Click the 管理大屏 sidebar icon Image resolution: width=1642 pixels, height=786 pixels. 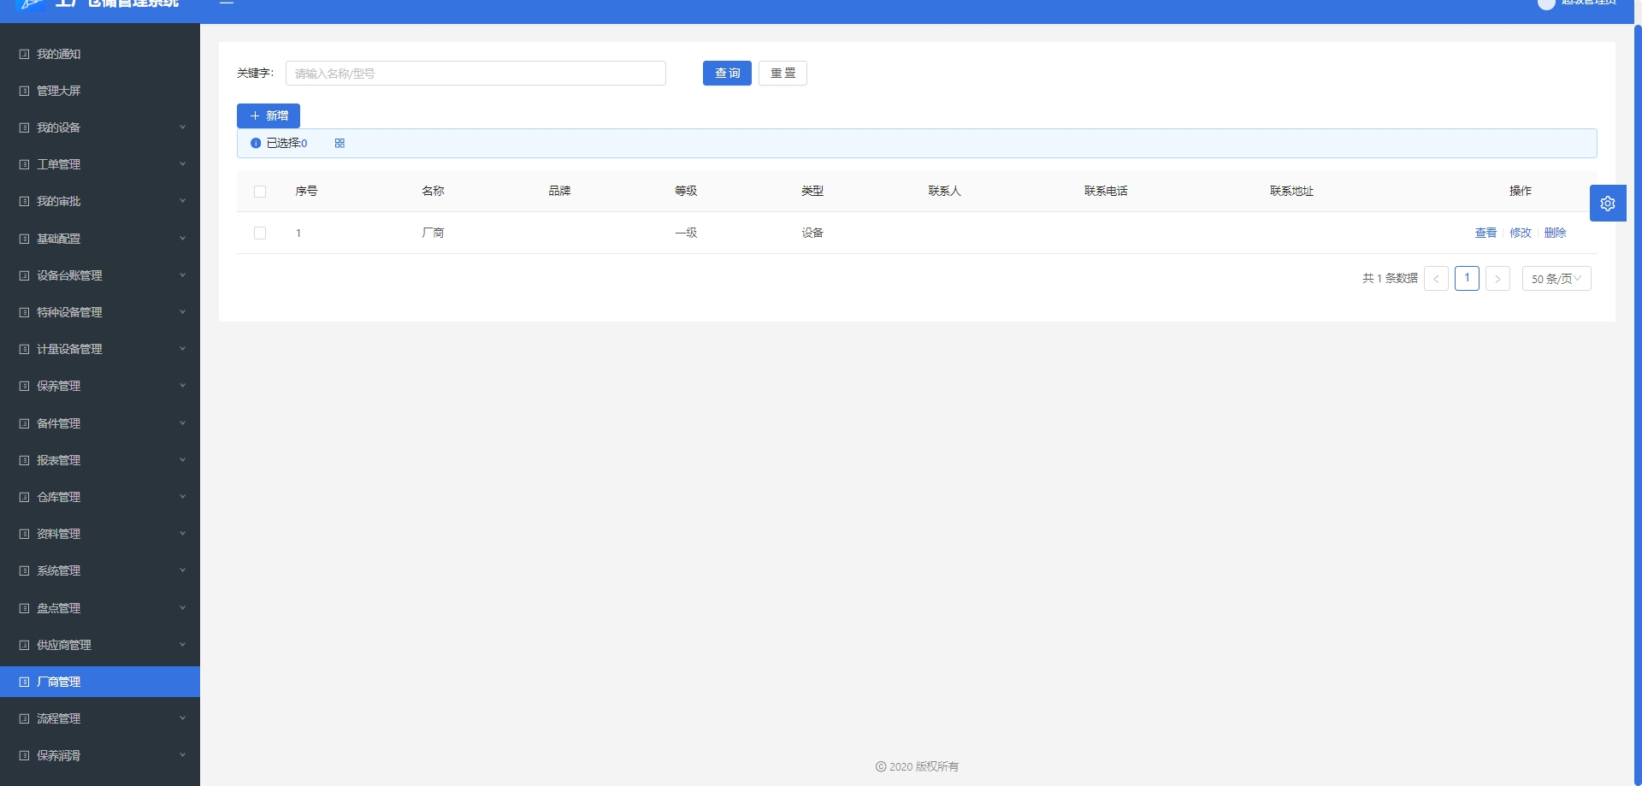click(x=24, y=91)
